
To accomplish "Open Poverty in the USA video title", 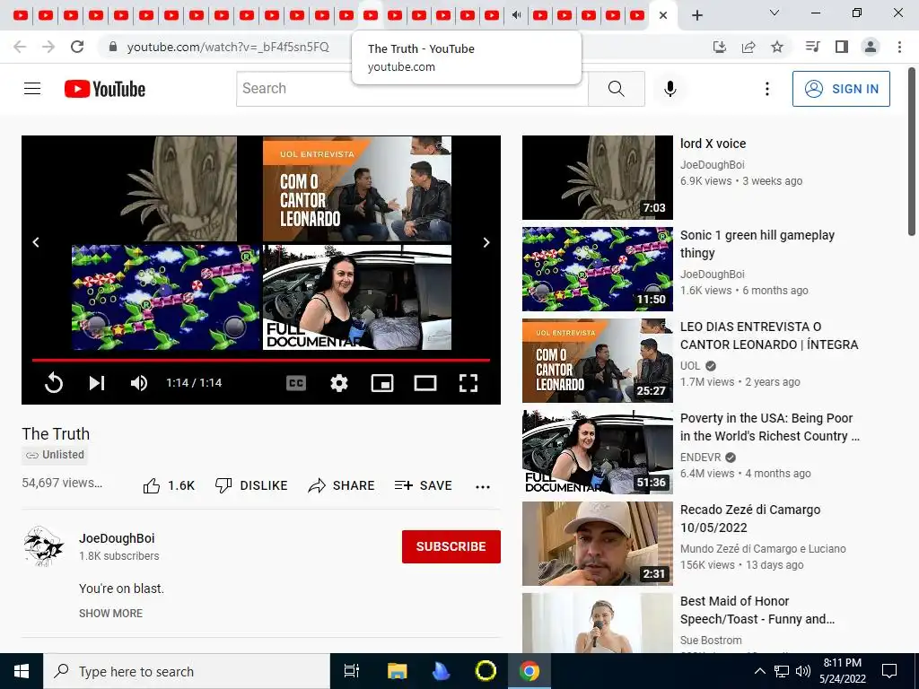I will tap(769, 427).
